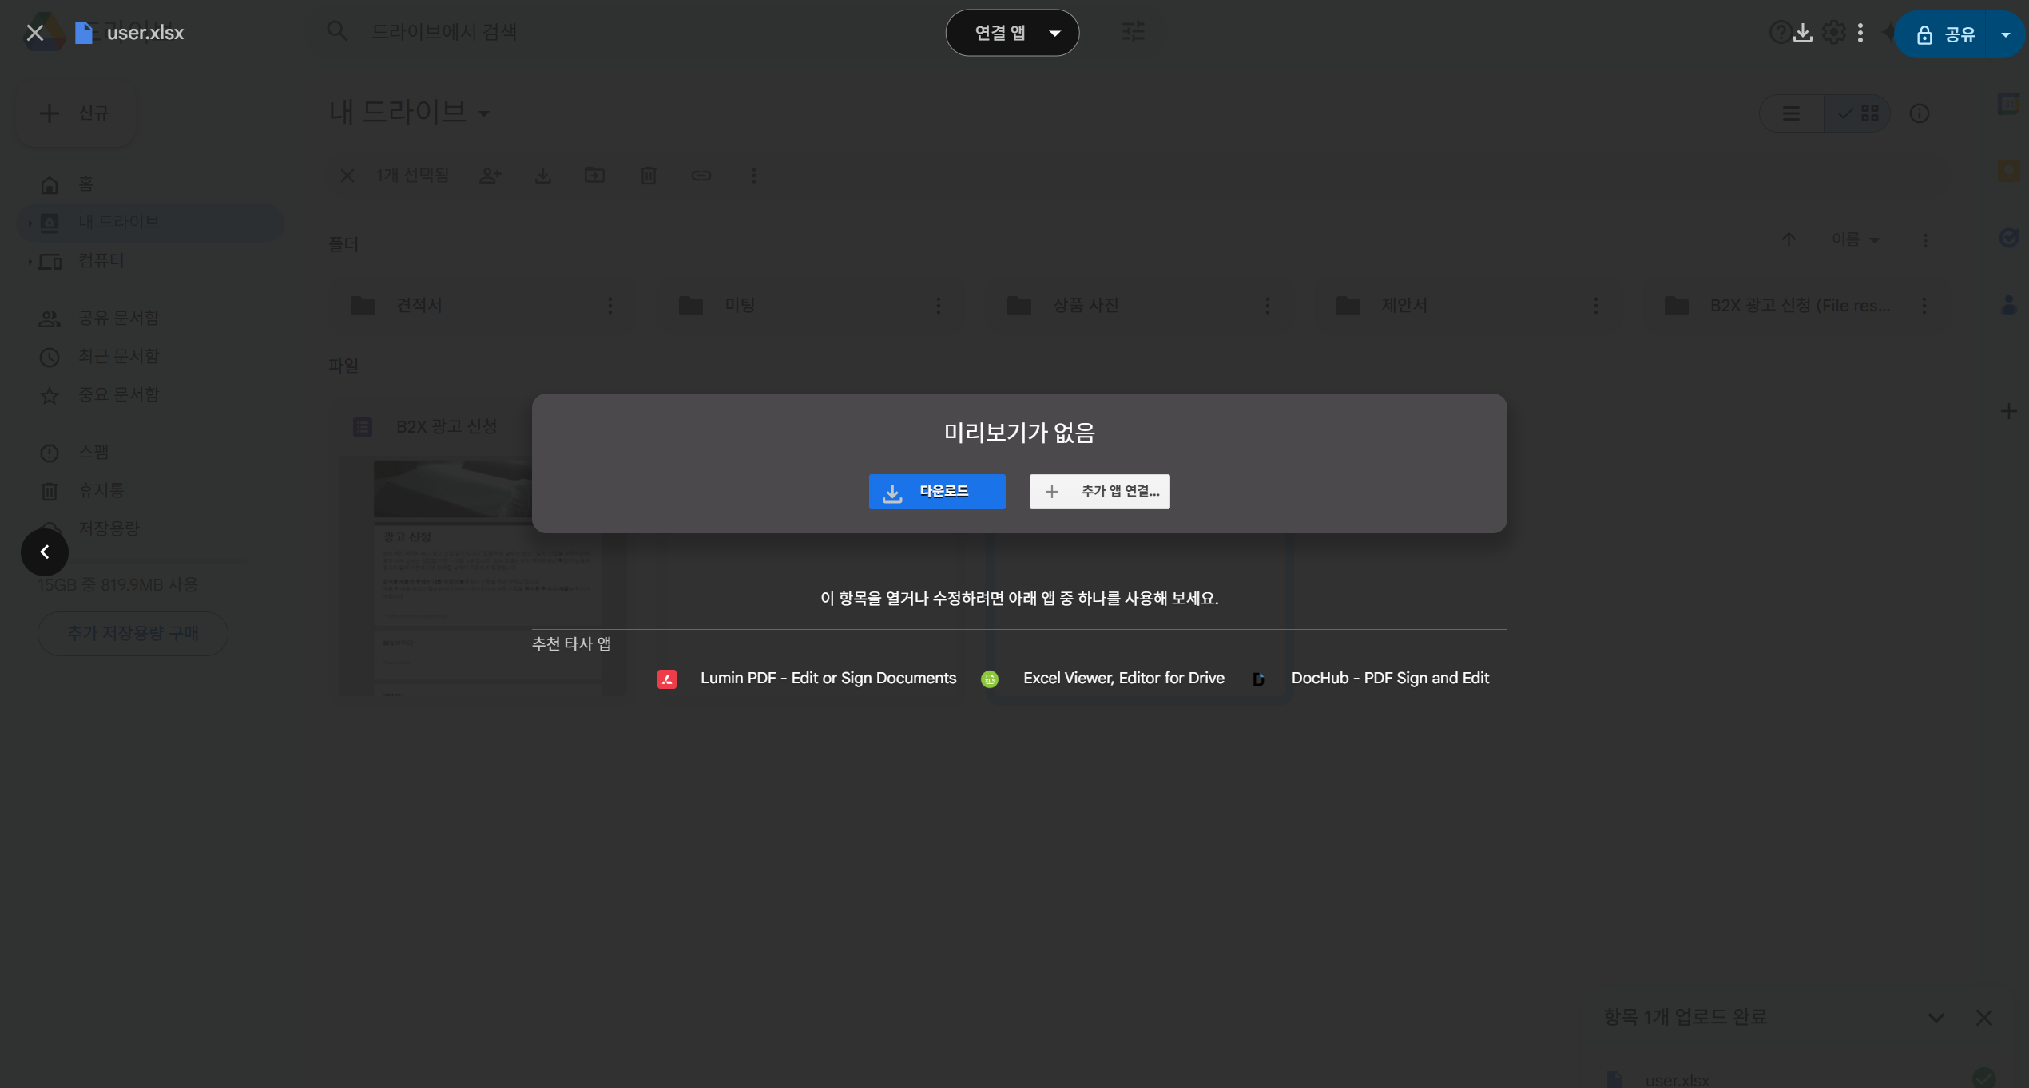Open 공유 문서함 in the dimmed sidebar
2029x1088 pixels.
point(150,318)
